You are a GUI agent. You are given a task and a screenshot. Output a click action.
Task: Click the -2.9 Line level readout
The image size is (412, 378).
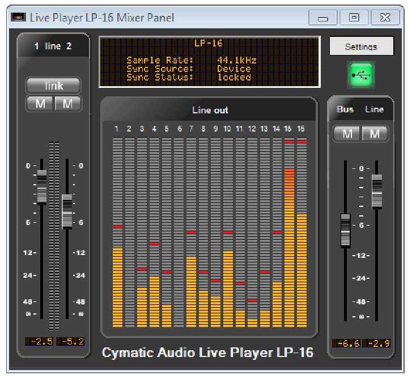coord(376,343)
